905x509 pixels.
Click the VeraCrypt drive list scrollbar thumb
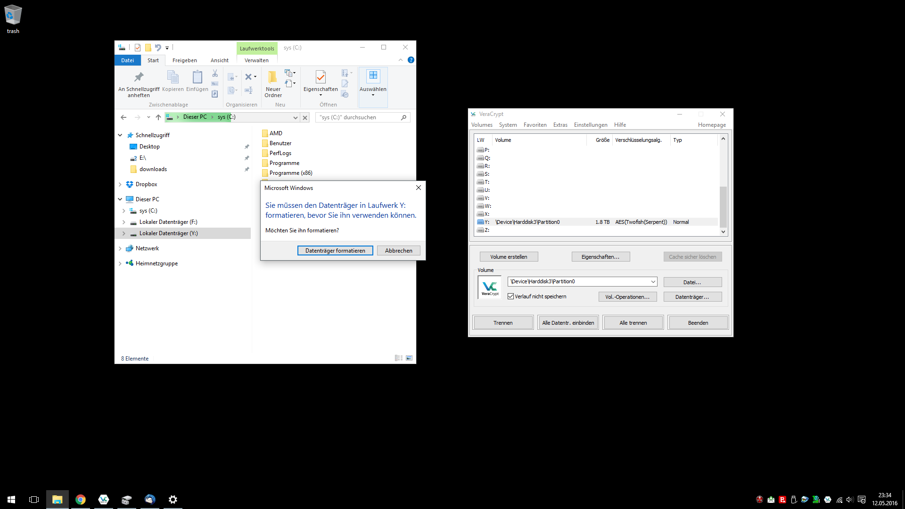(723, 206)
